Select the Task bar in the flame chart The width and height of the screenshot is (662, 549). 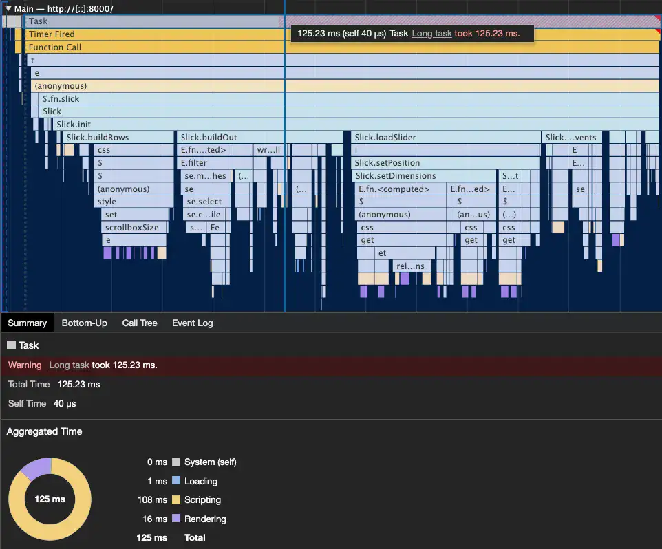pos(342,21)
